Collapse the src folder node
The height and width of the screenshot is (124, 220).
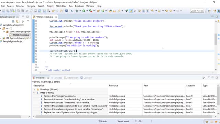1,28
